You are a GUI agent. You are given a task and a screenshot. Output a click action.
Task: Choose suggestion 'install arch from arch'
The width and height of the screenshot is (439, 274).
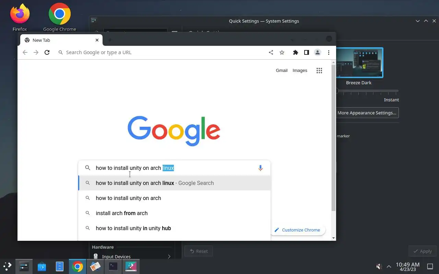[174, 213]
